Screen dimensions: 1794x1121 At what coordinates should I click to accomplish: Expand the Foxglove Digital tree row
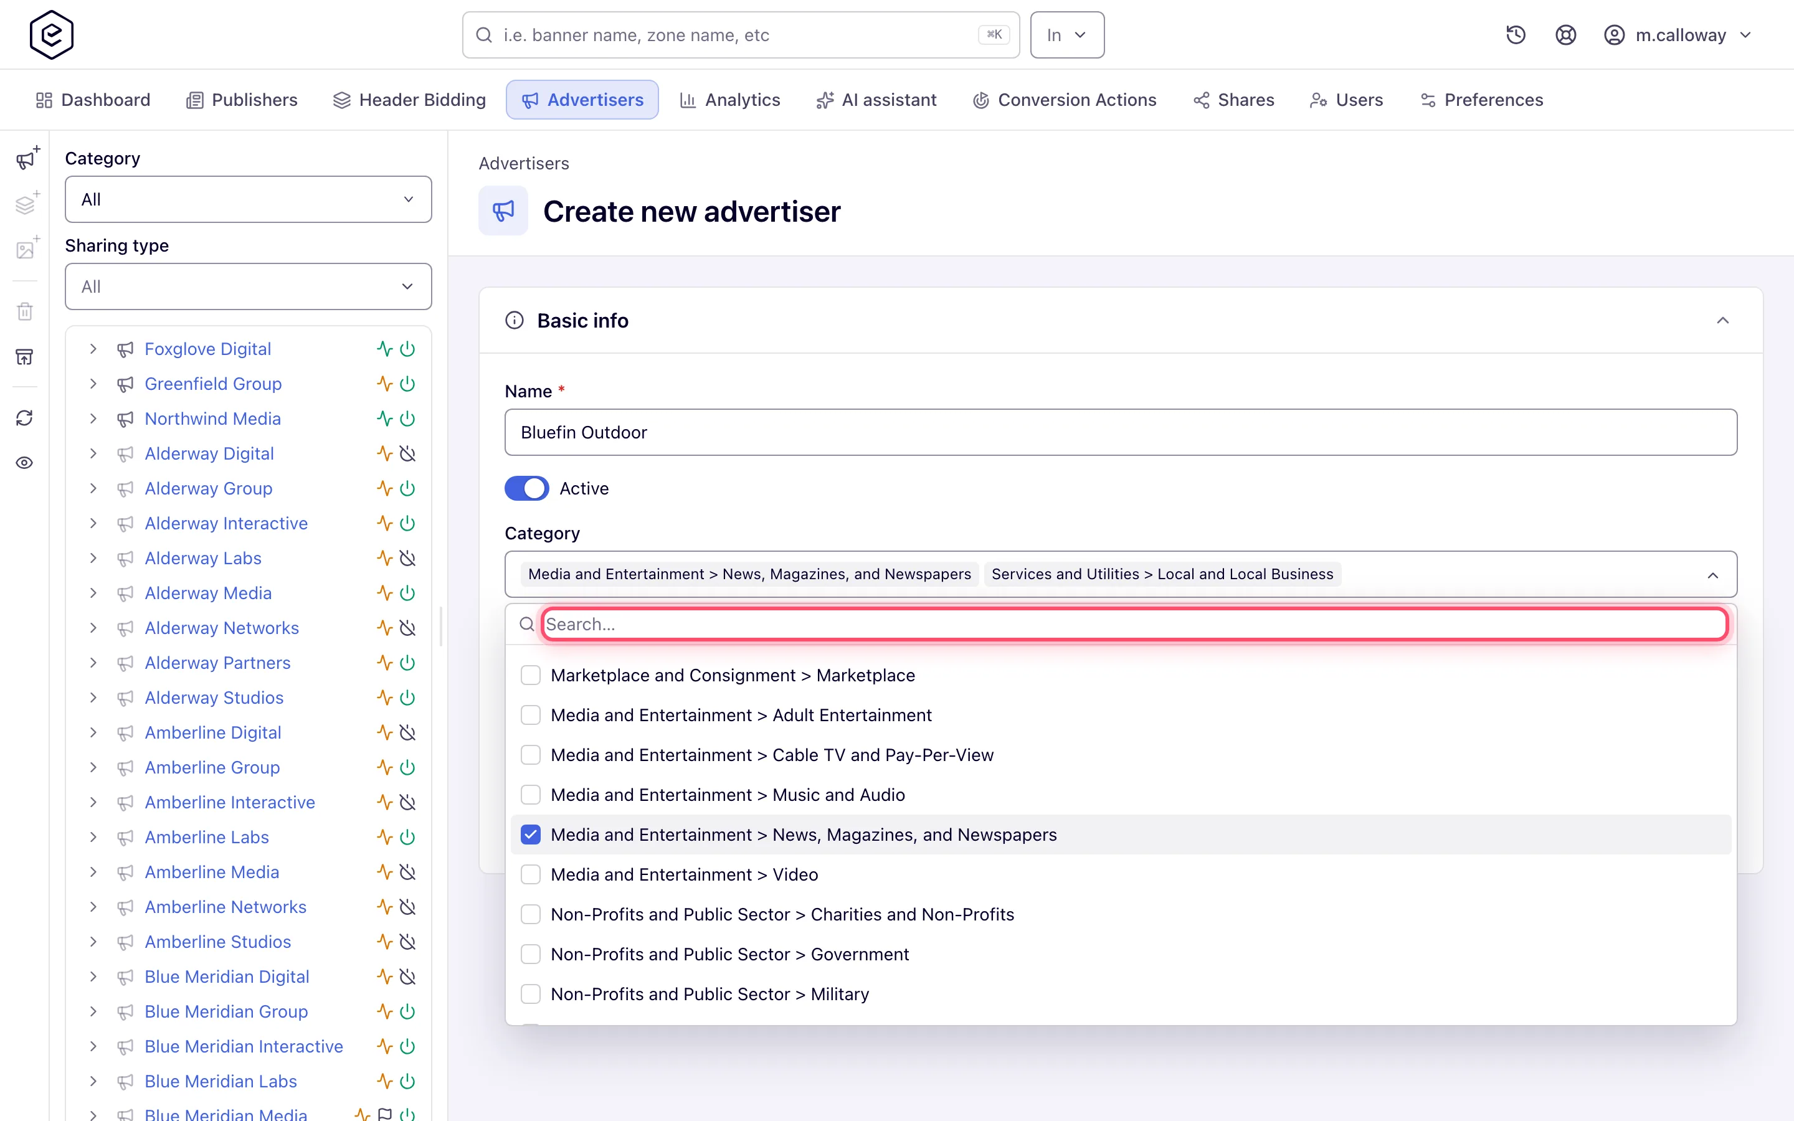(x=93, y=349)
